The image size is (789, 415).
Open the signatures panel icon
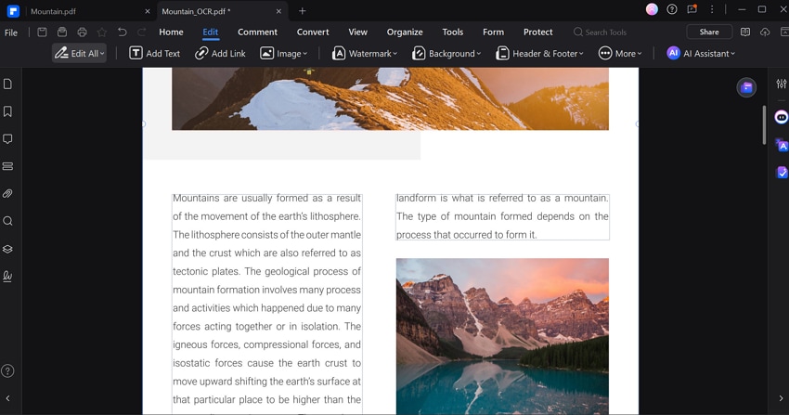pyautogui.click(x=7, y=276)
